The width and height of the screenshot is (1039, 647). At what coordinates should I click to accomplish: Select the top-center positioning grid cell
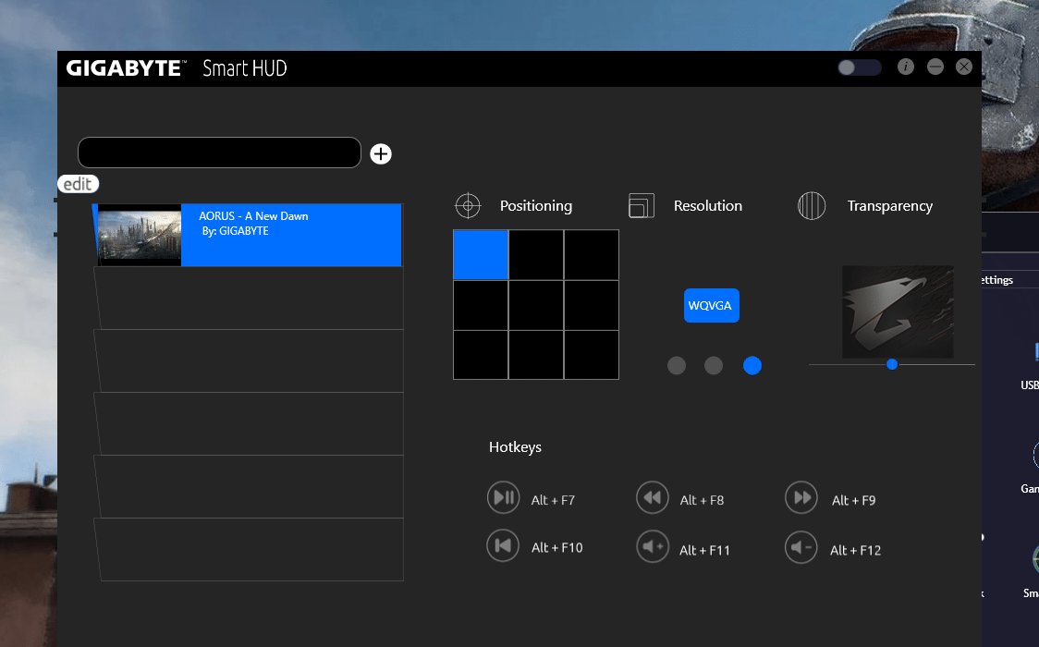tap(536, 255)
